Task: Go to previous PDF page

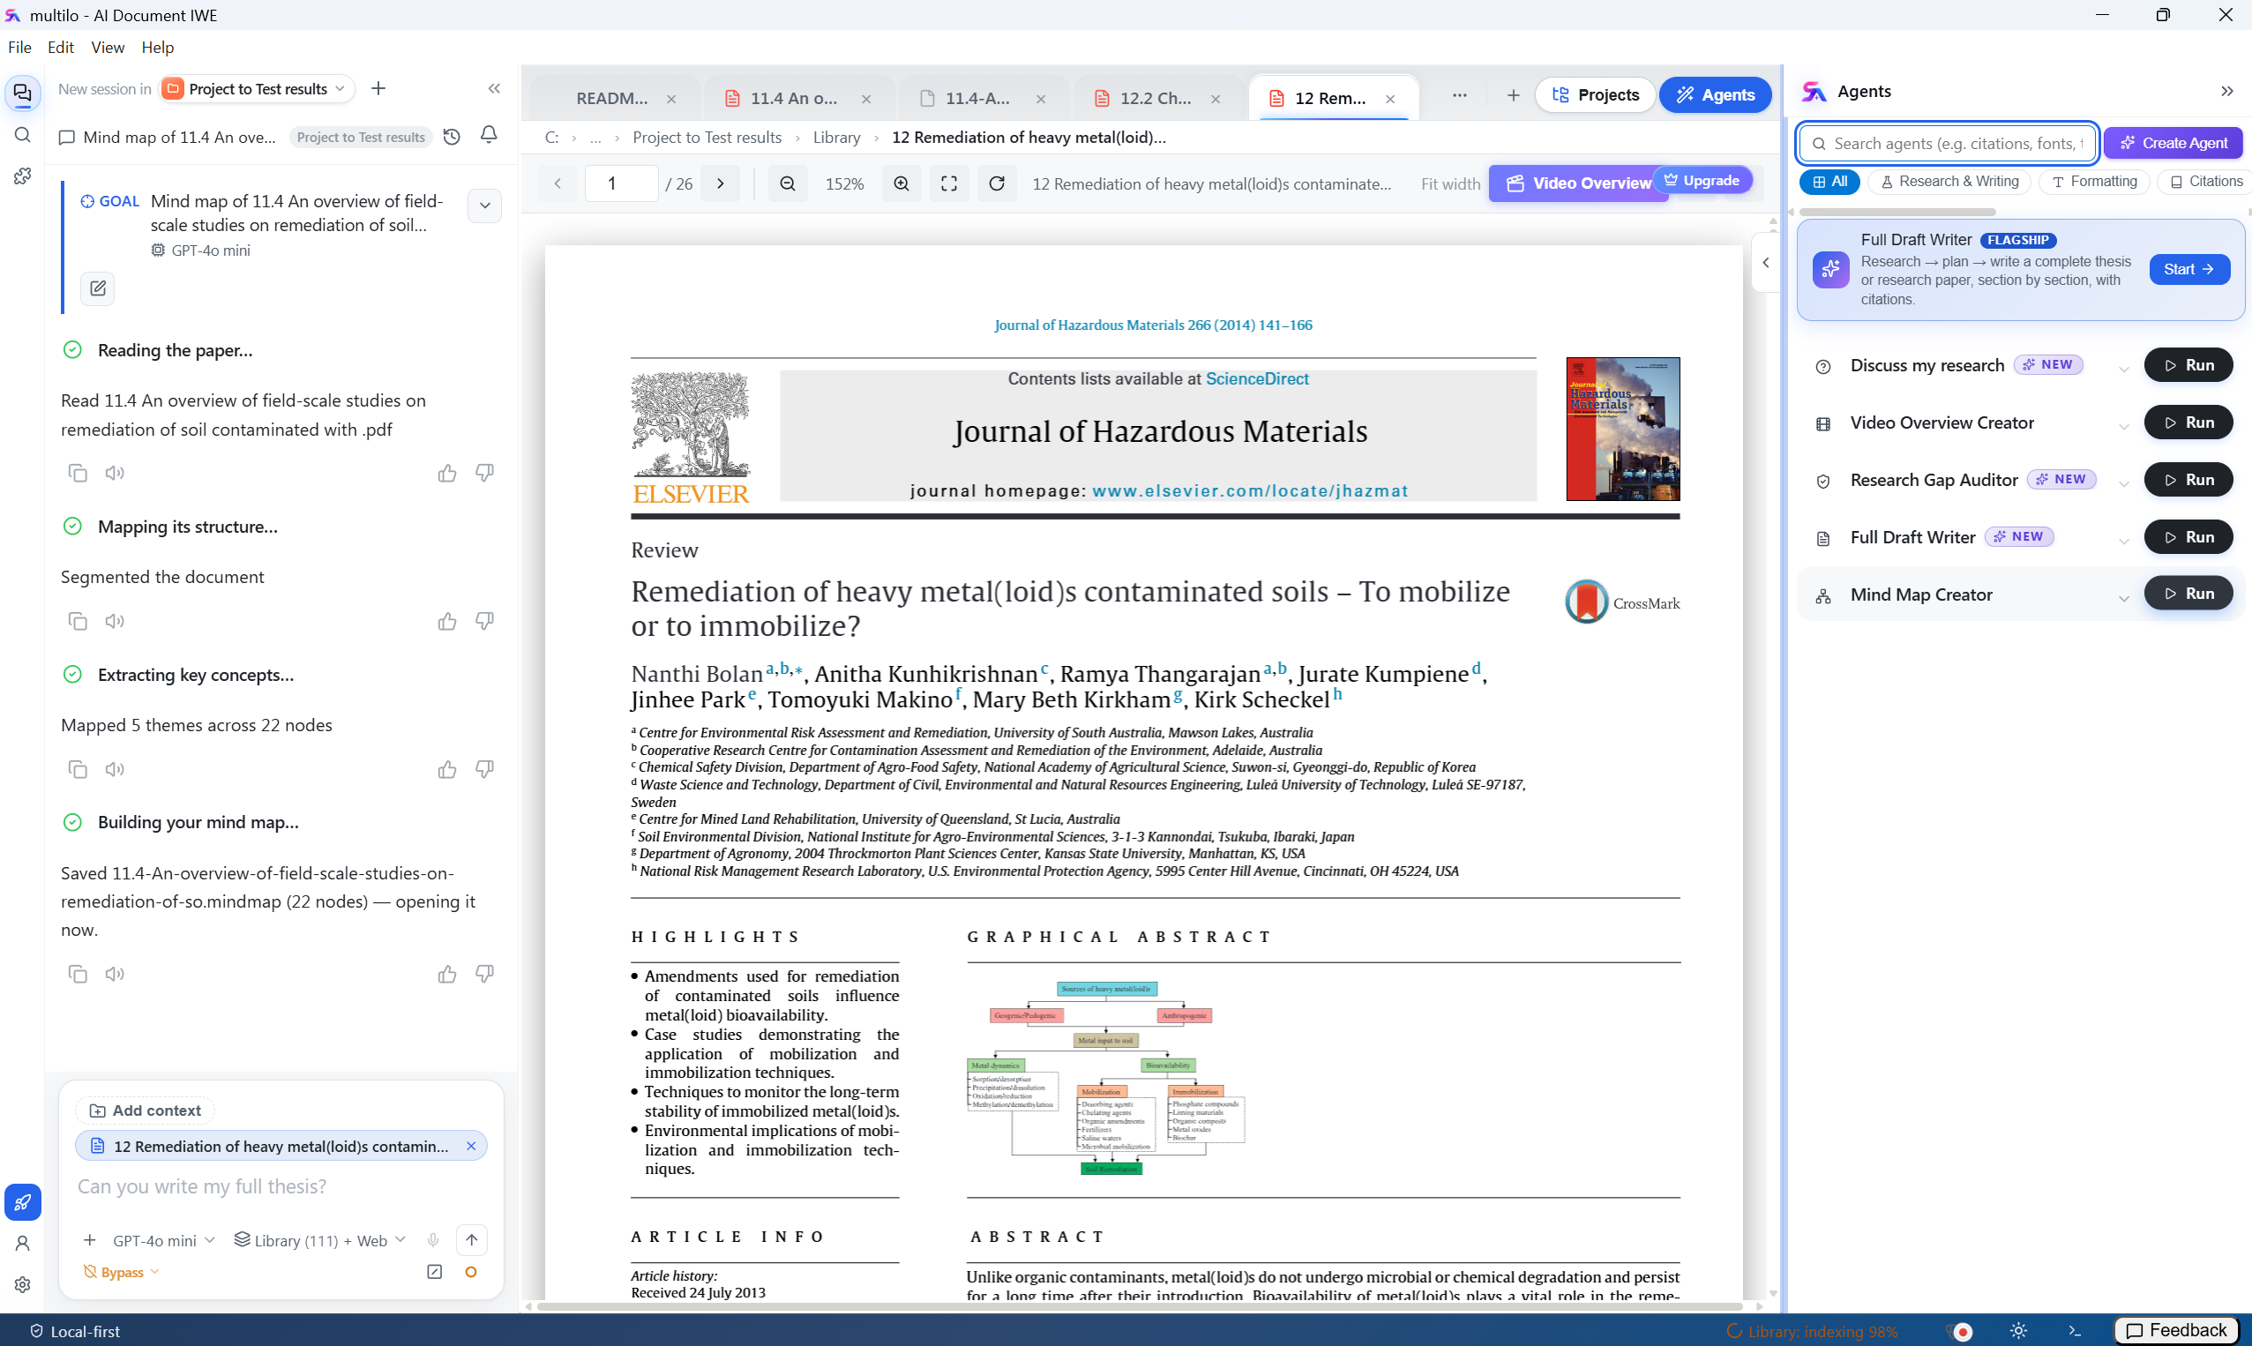Action: 557,184
